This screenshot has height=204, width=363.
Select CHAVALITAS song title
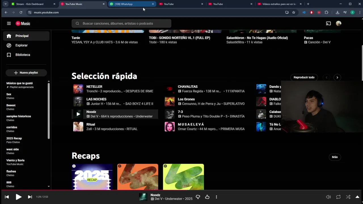(x=188, y=87)
